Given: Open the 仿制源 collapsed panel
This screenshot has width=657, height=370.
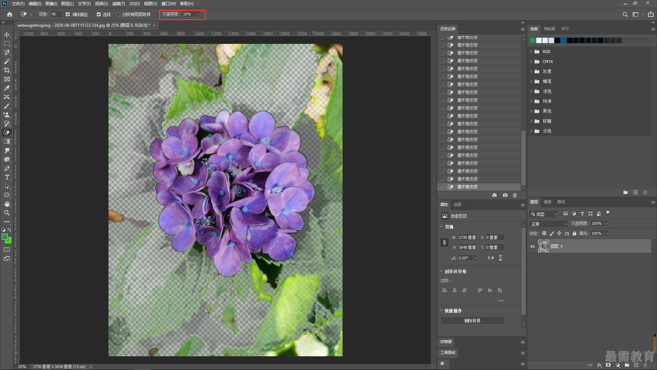Looking at the screenshot, I should pyautogui.click(x=446, y=342).
